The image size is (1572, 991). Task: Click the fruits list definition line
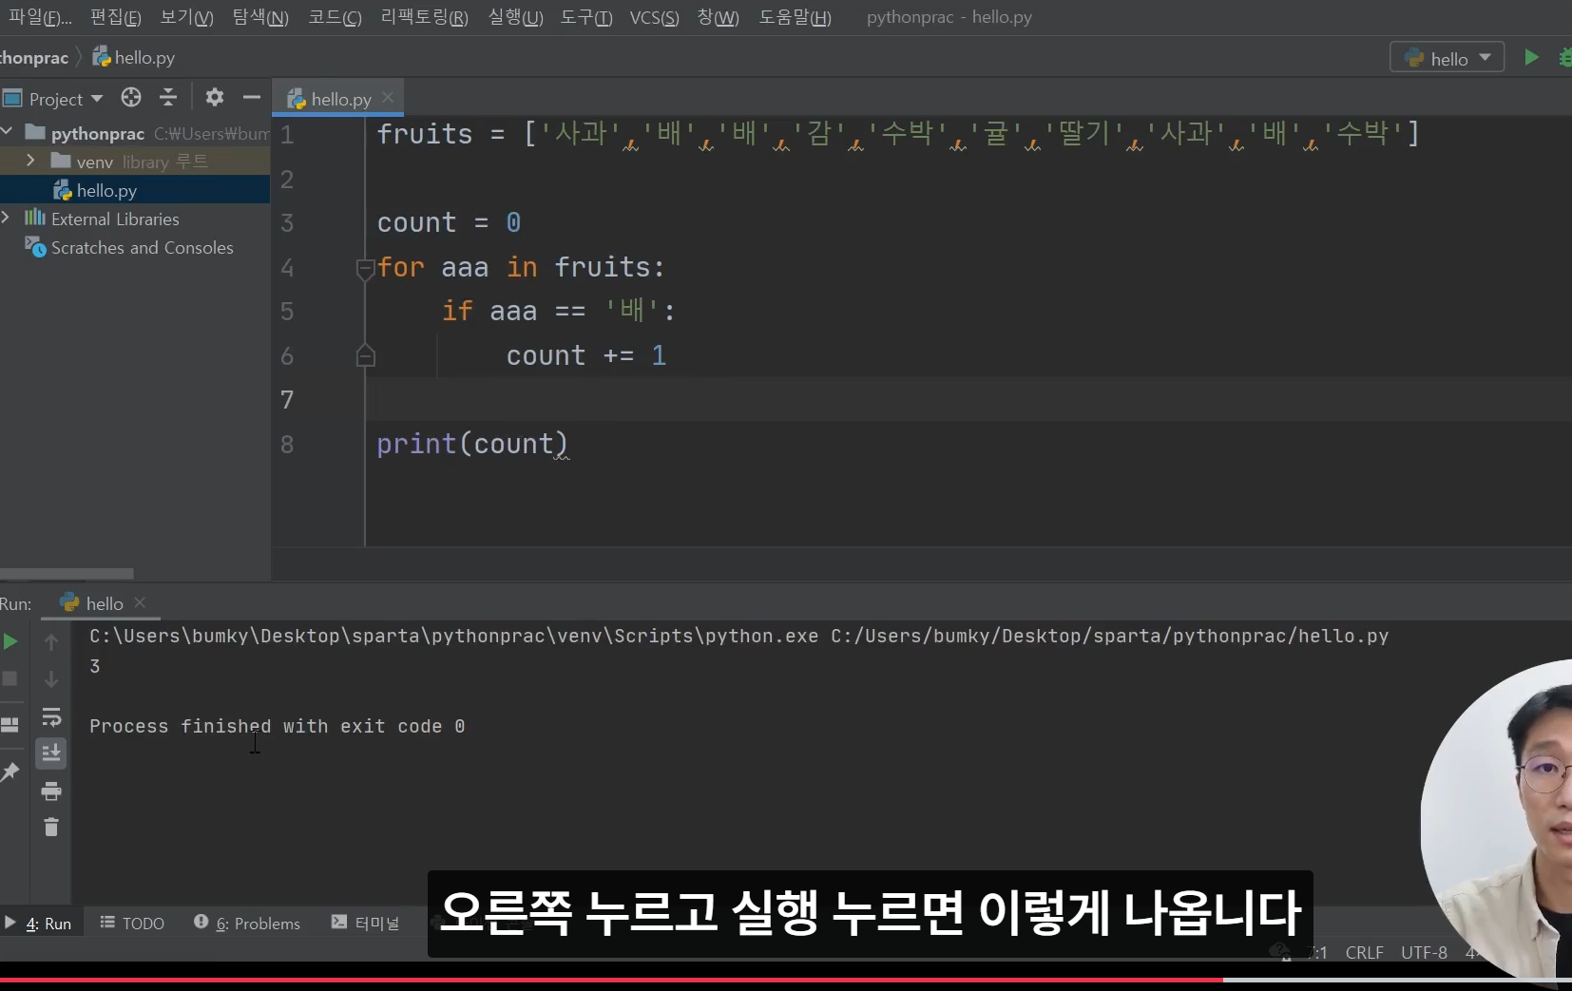pos(898,133)
